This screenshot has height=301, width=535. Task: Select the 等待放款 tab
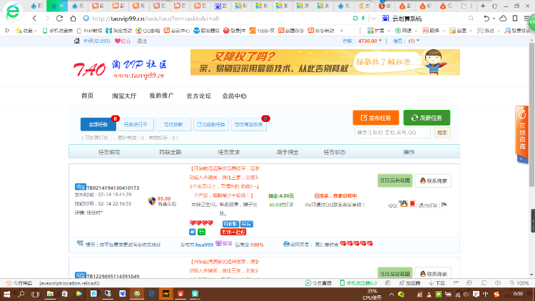click(x=173, y=125)
